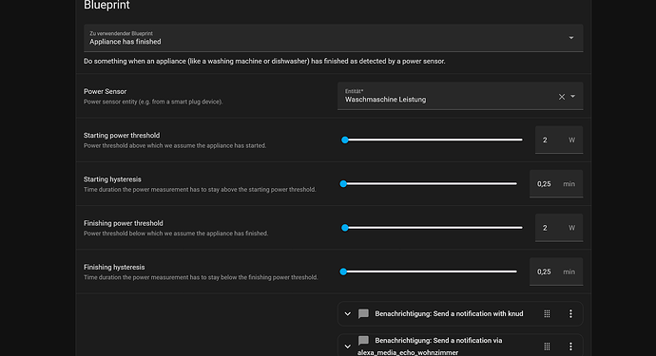Image resolution: width=656 pixels, height=356 pixels.
Task: Edit Finishing hysteresis minutes value
Action: click(x=556, y=272)
